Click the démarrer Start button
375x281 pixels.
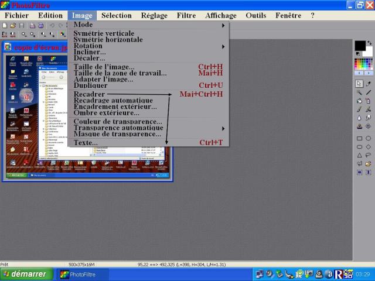tap(26, 275)
